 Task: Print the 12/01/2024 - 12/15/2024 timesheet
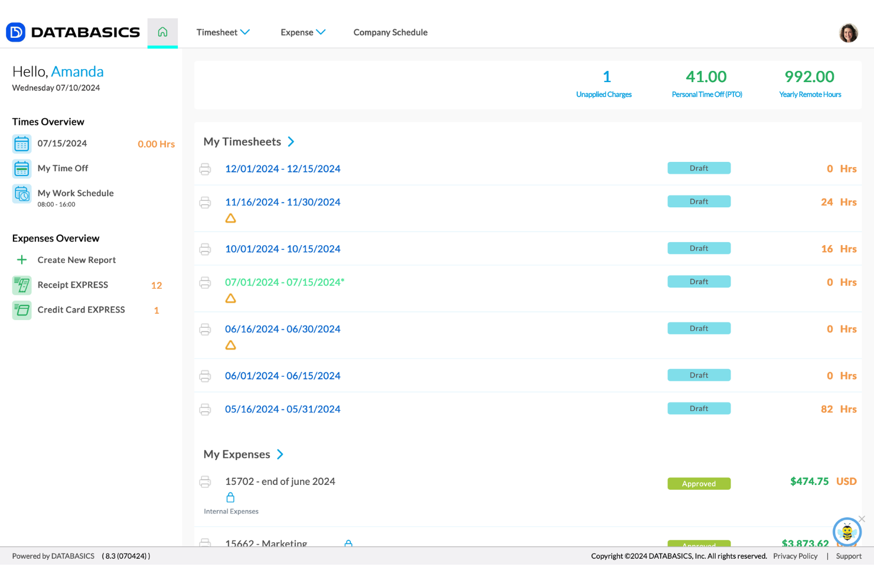[x=205, y=169]
